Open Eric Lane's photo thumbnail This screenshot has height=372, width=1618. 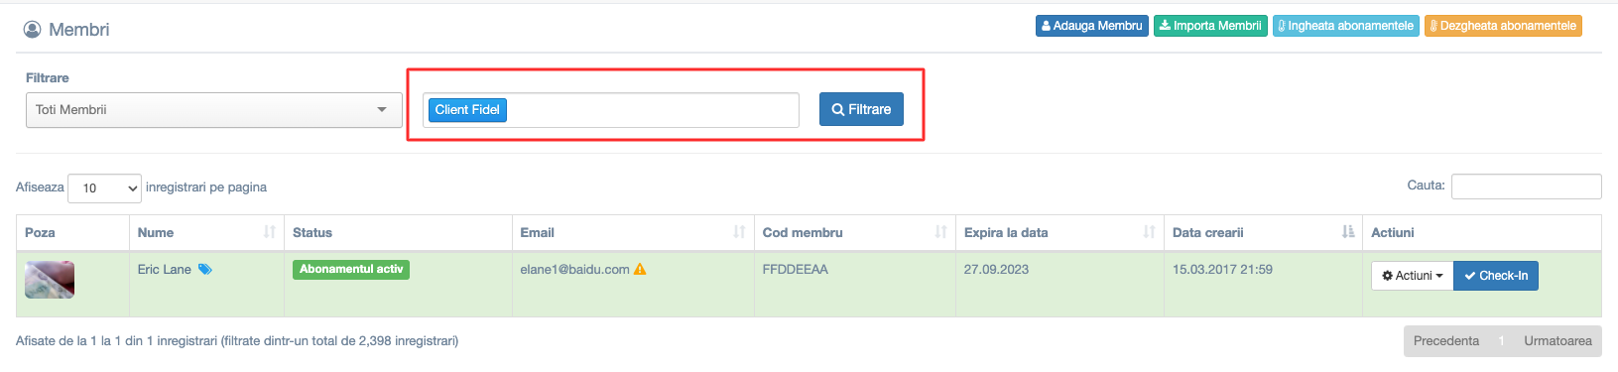coord(50,280)
